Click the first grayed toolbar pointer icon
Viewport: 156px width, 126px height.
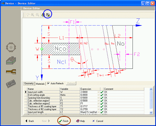(28, 15)
